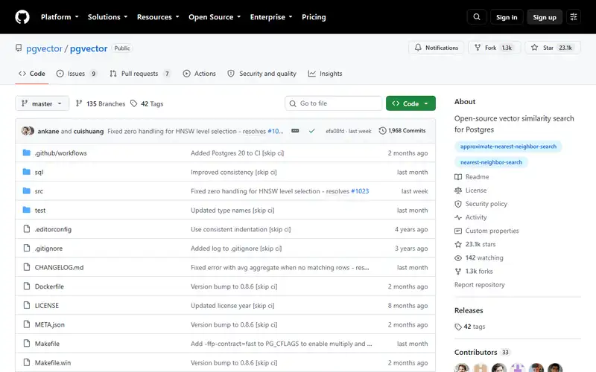The height and width of the screenshot is (372, 596).
Task: Open the cuishuang author link
Action: tap(89, 131)
